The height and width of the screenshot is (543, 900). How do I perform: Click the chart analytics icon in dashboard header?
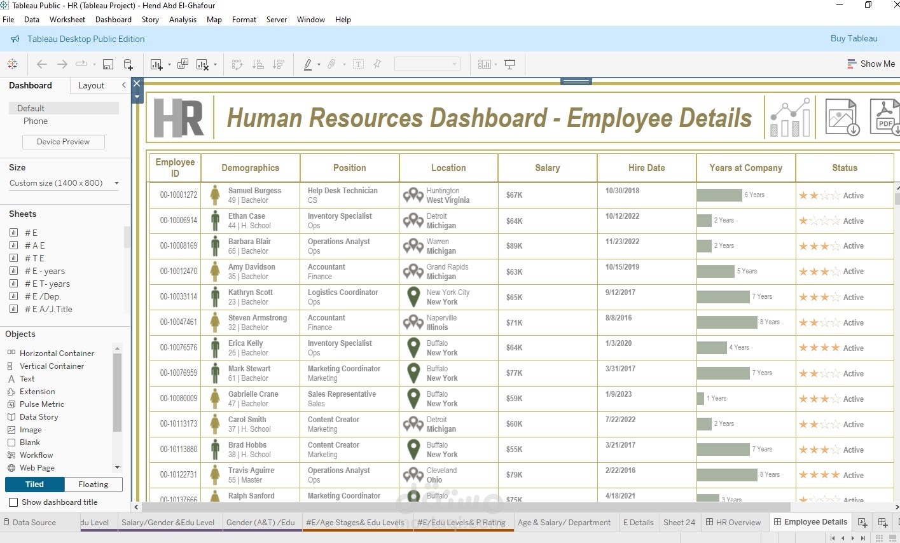point(791,118)
